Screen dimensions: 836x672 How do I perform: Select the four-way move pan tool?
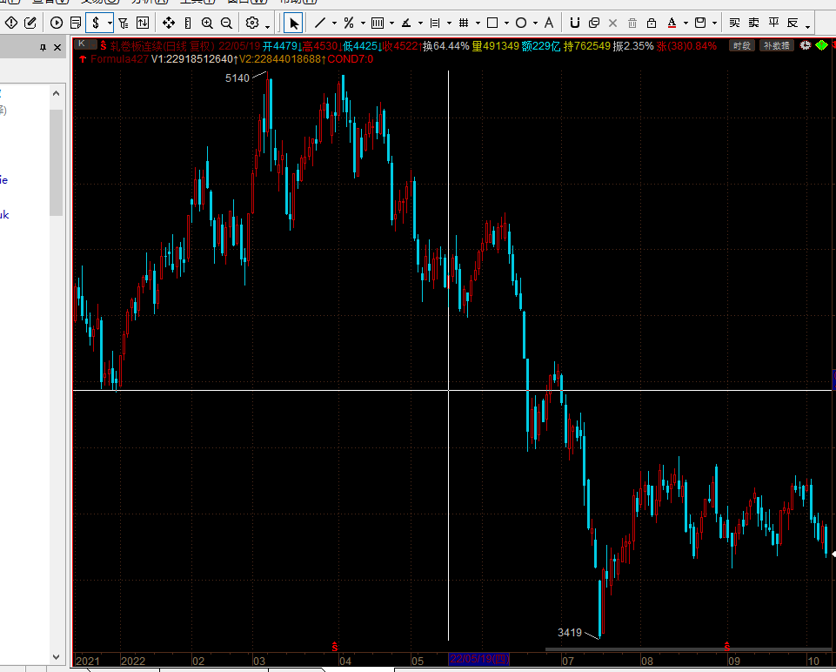(x=169, y=23)
